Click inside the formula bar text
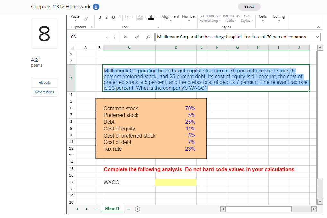327x218 pixels. point(232,37)
